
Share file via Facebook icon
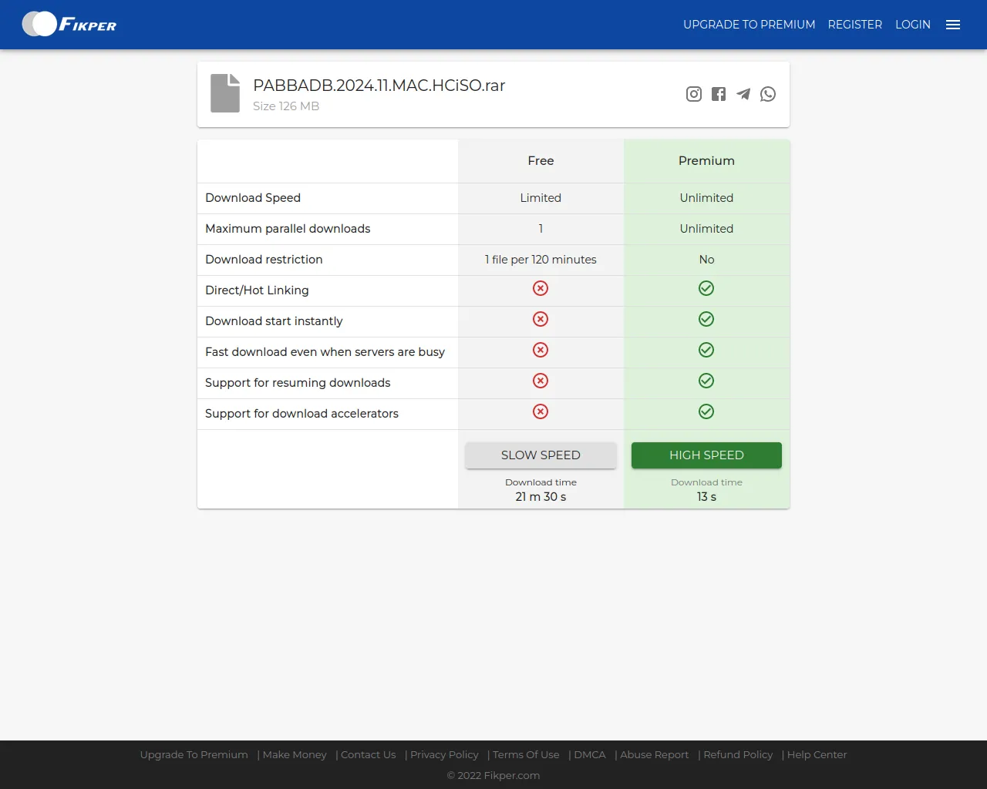(719, 94)
